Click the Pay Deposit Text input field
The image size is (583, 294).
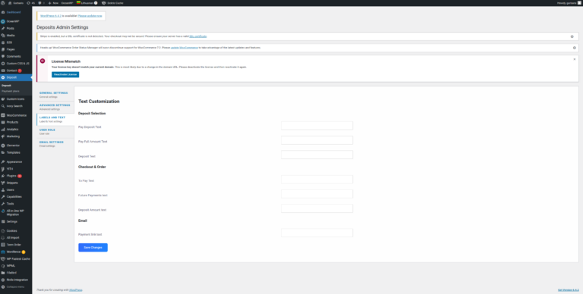pyautogui.click(x=317, y=126)
